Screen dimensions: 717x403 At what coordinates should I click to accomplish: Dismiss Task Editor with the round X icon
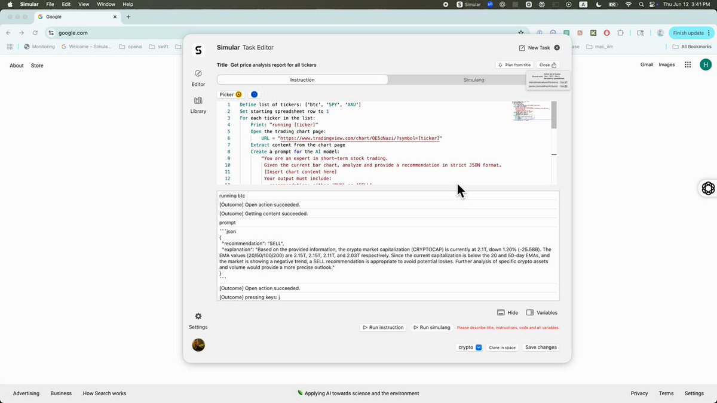[x=557, y=48]
